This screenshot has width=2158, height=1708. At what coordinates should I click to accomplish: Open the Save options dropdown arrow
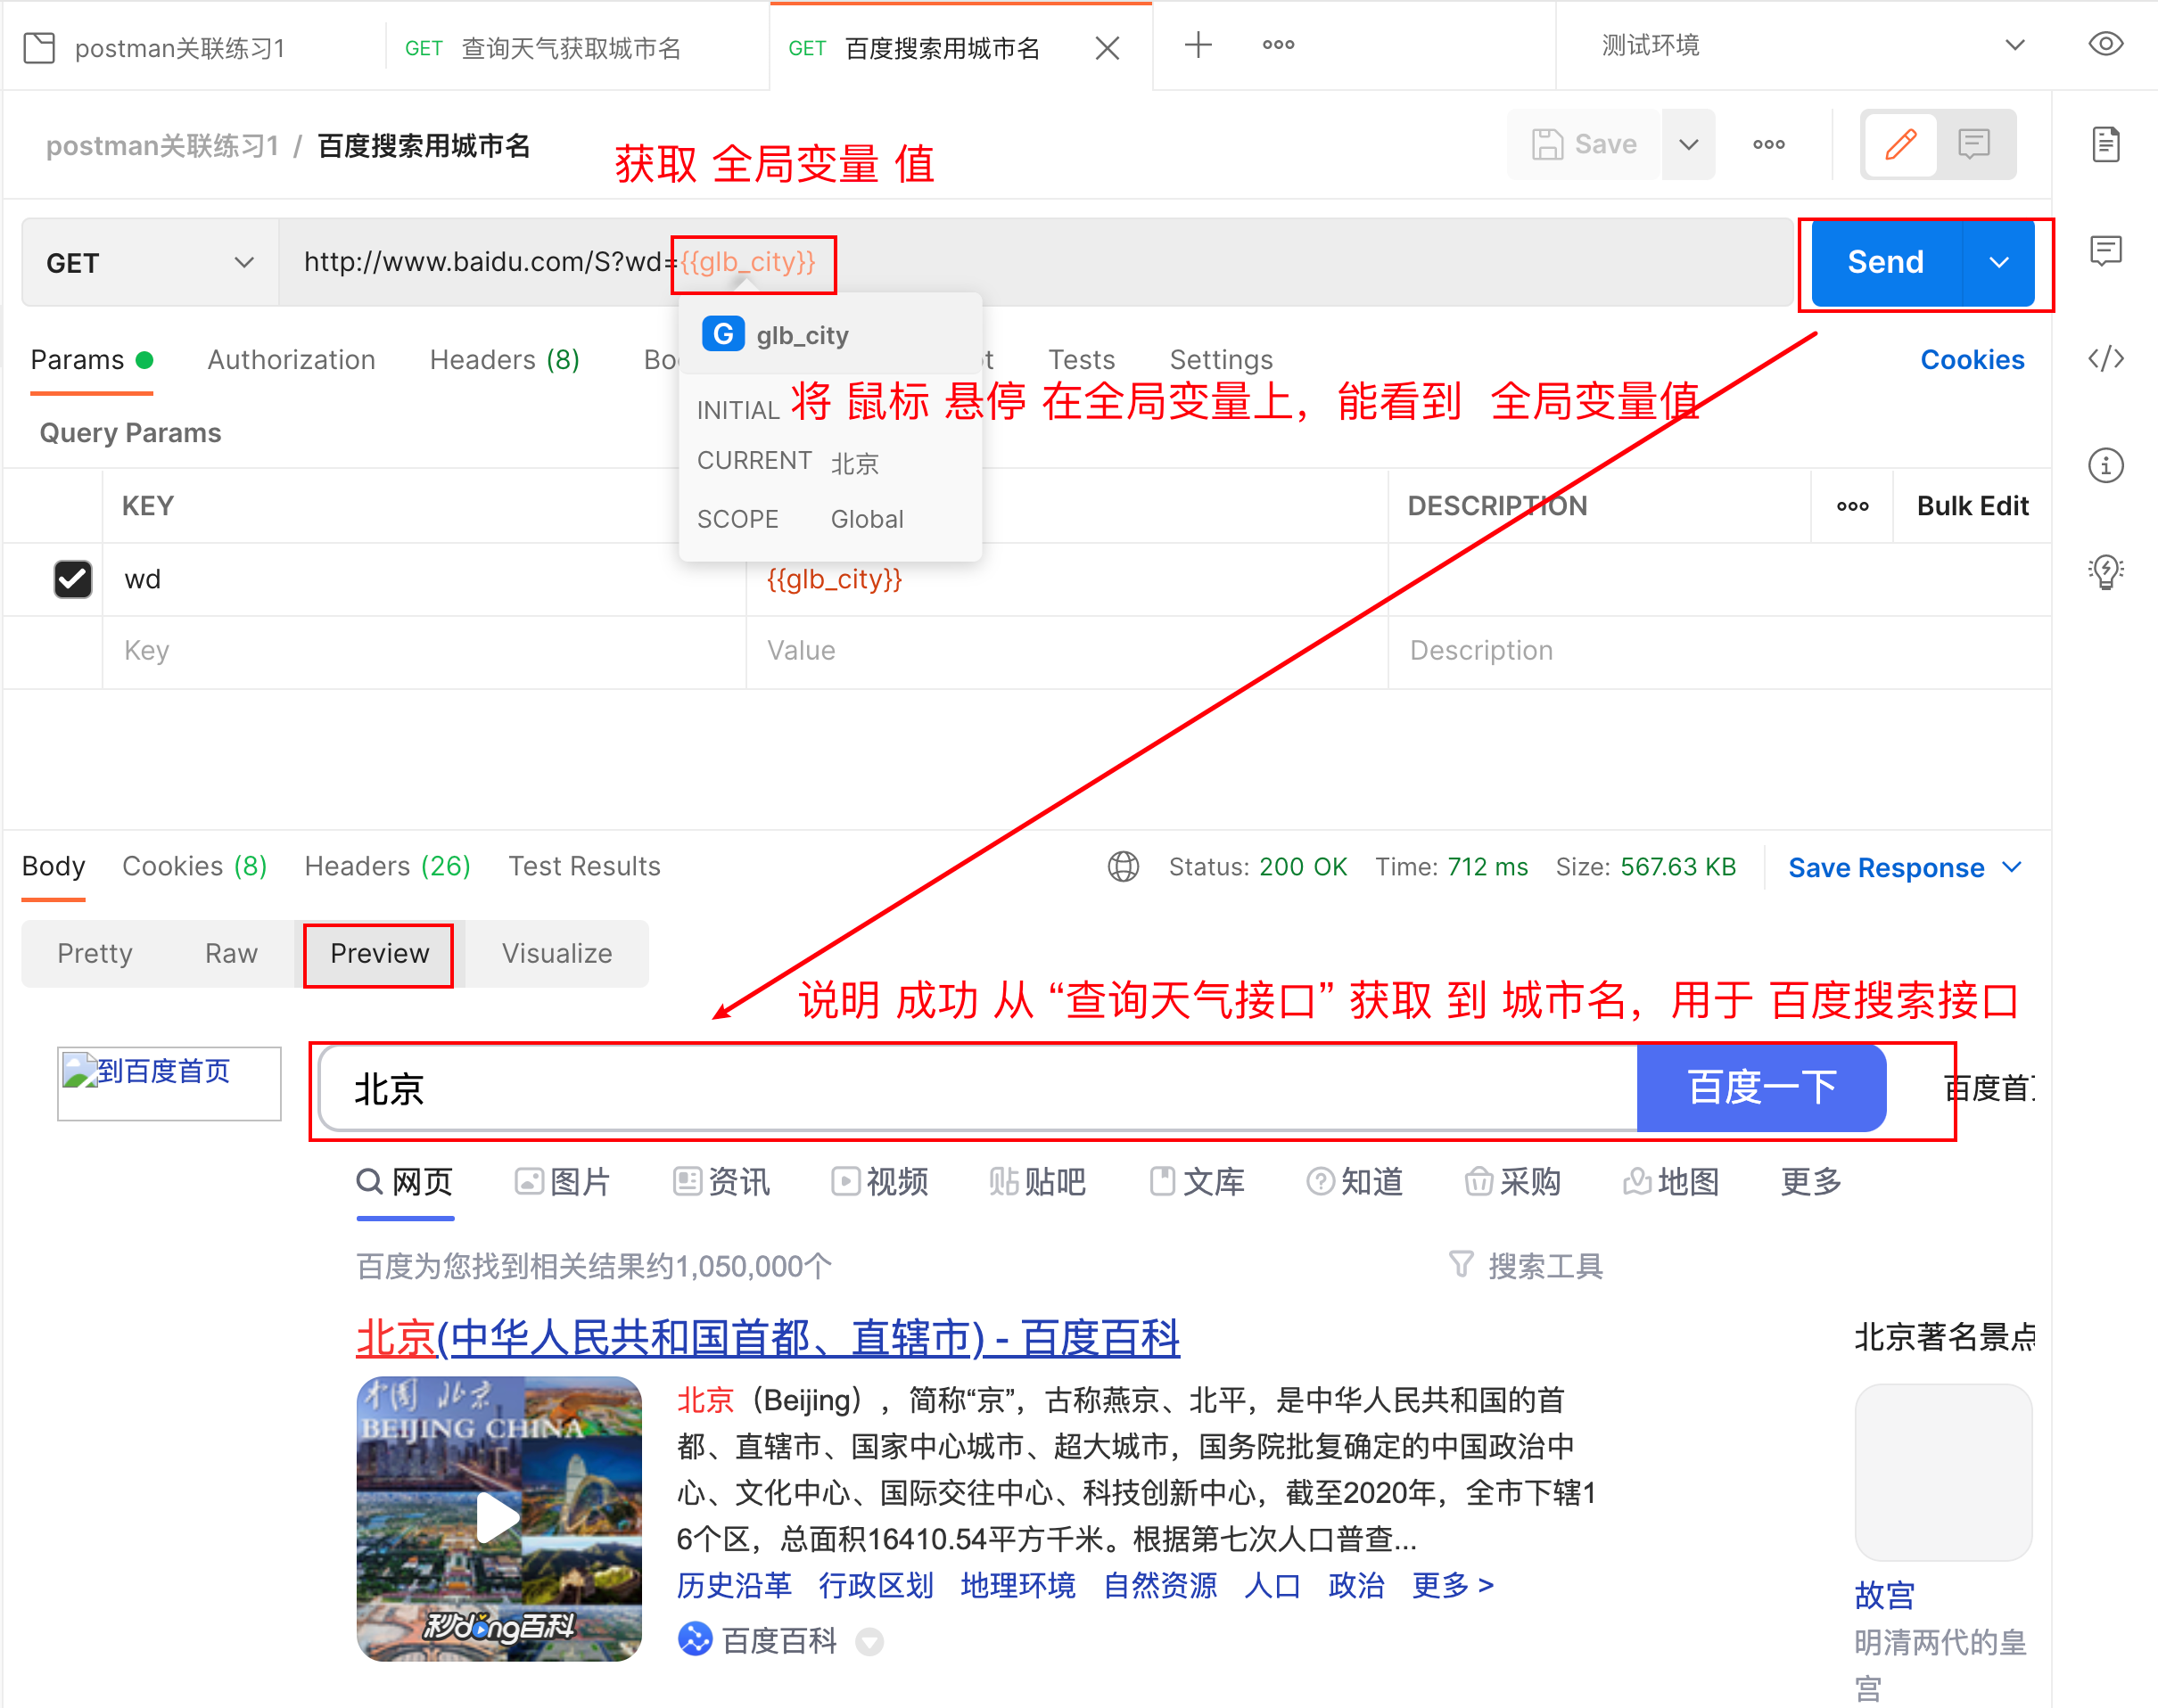1688,145
